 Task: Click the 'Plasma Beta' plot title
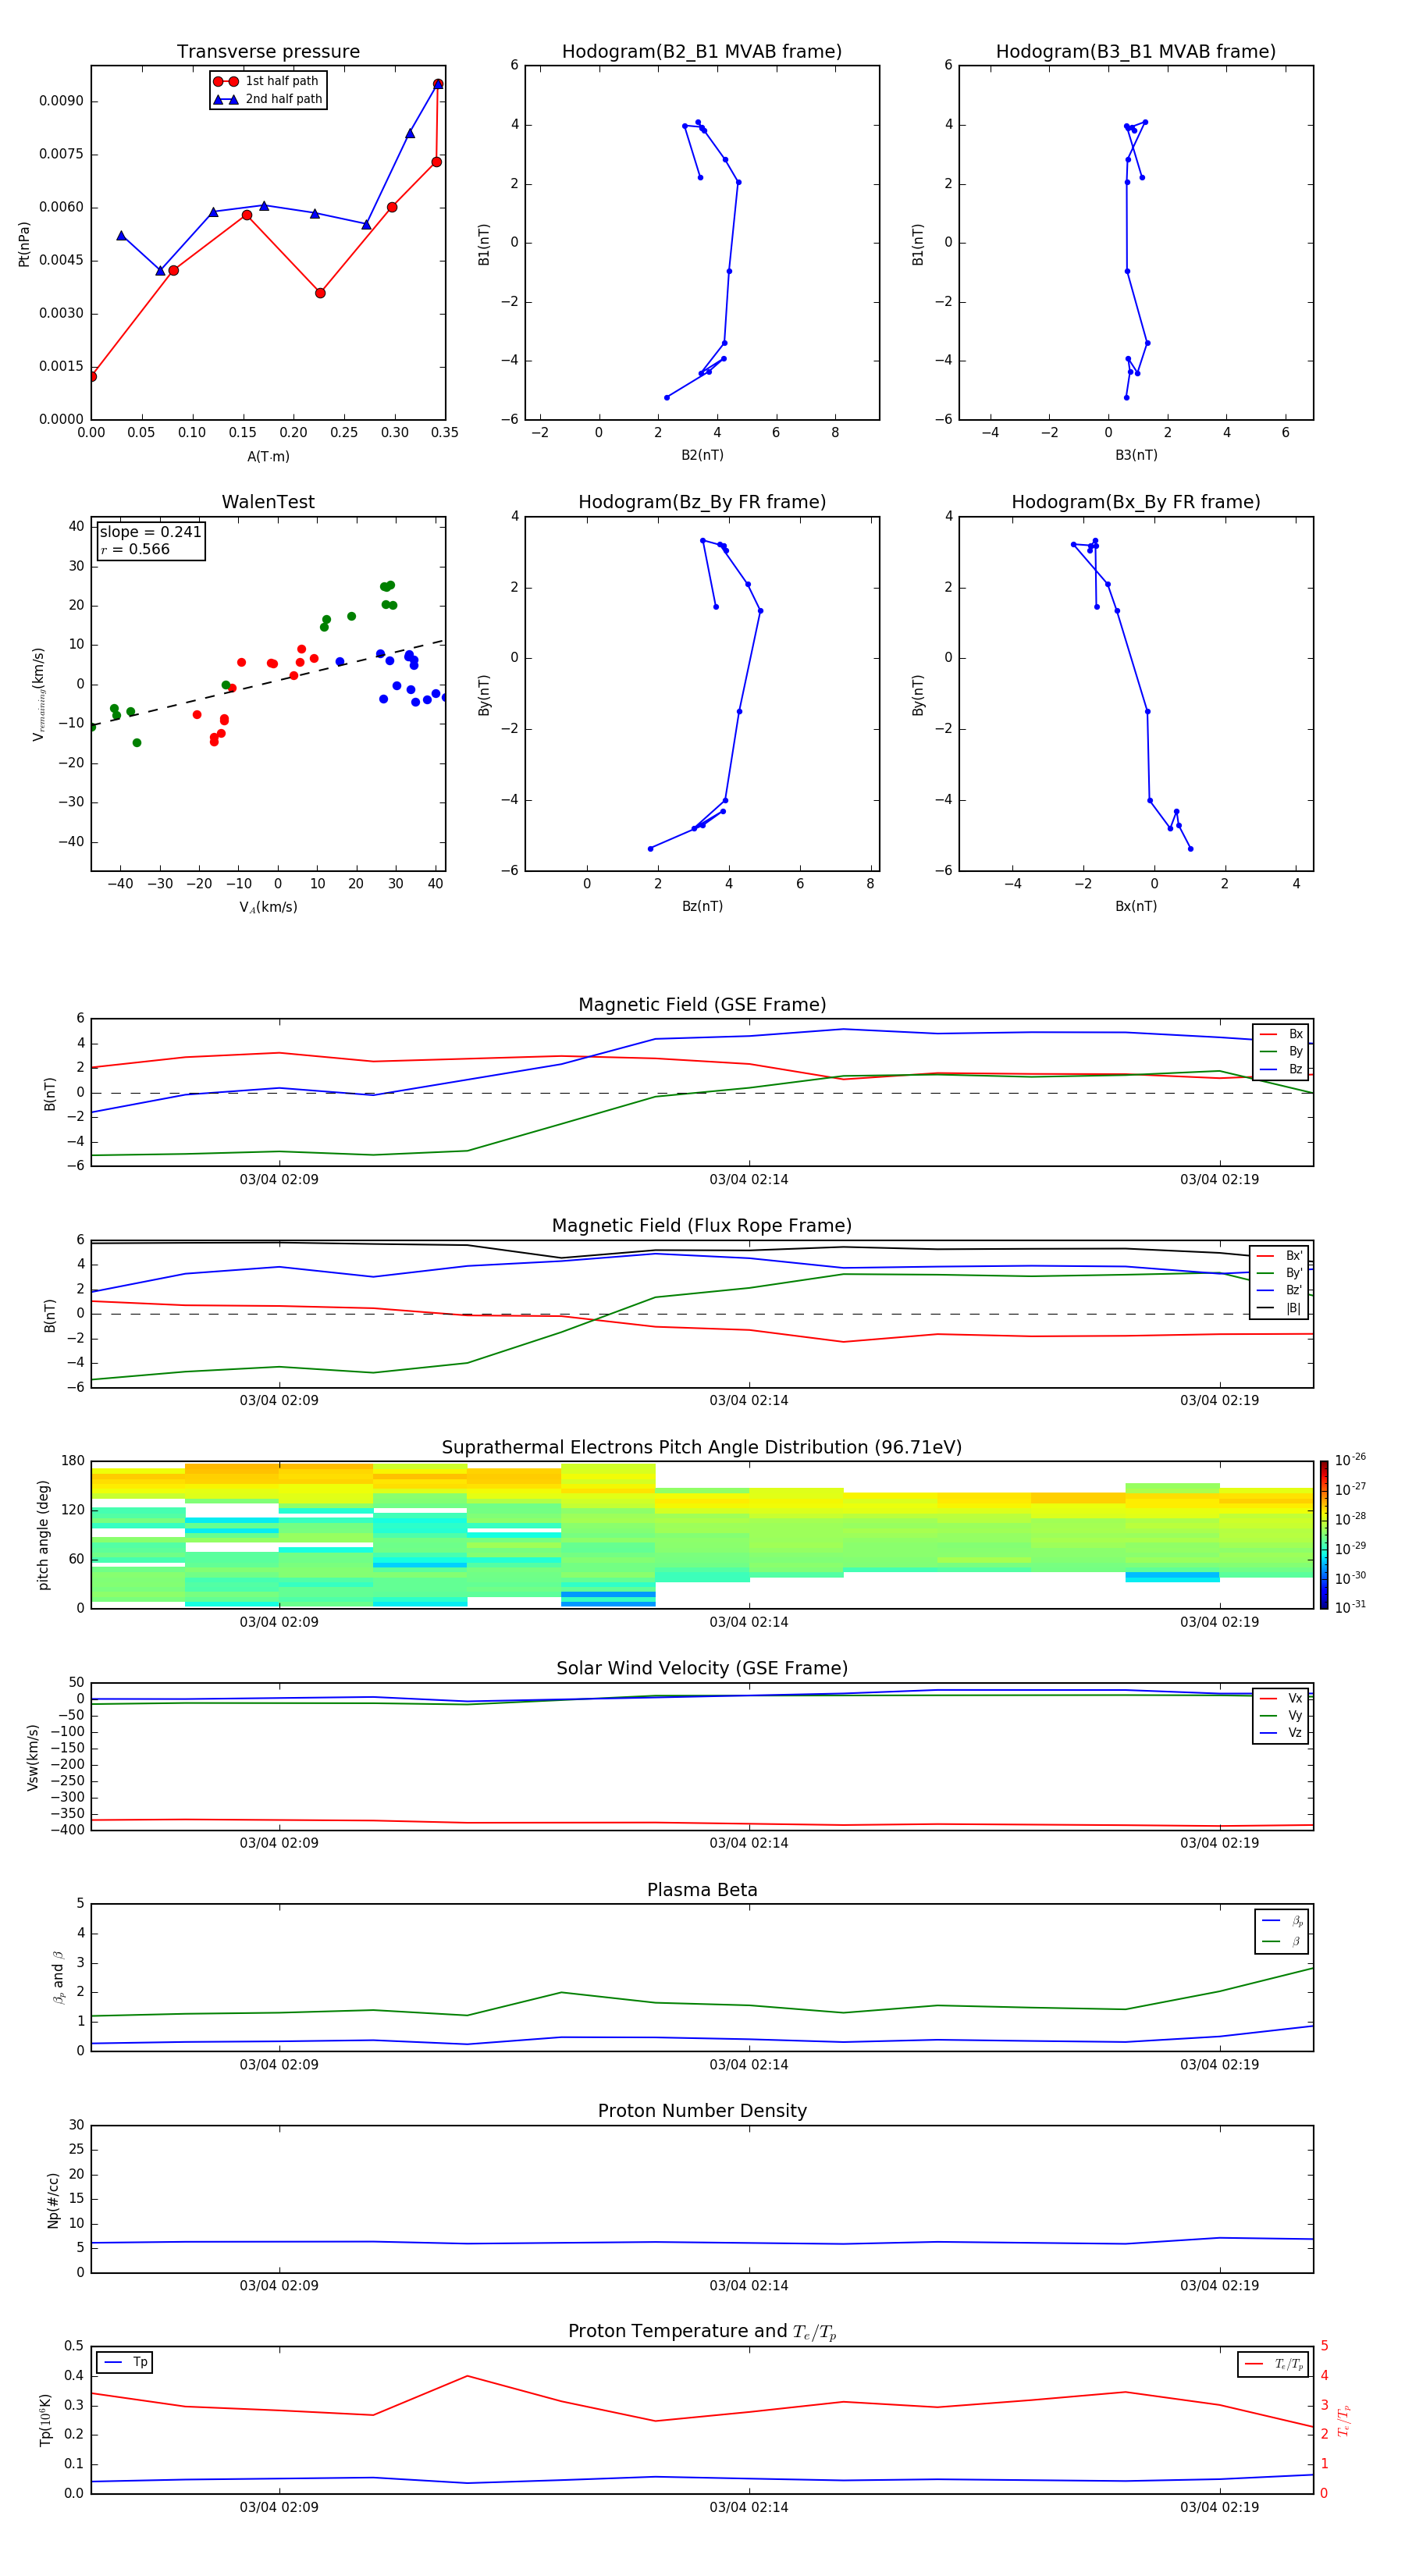[x=702, y=1891]
